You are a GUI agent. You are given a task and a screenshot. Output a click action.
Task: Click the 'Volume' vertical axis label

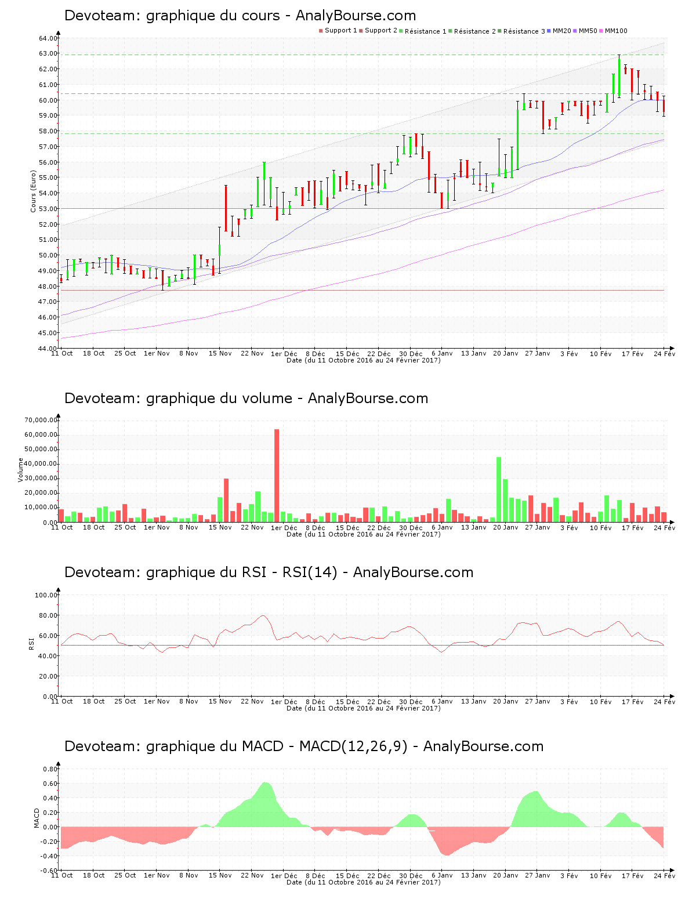(21, 470)
